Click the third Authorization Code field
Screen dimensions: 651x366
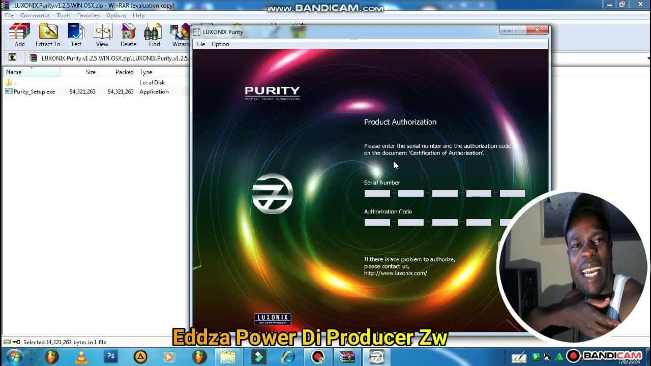tap(445, 222)
